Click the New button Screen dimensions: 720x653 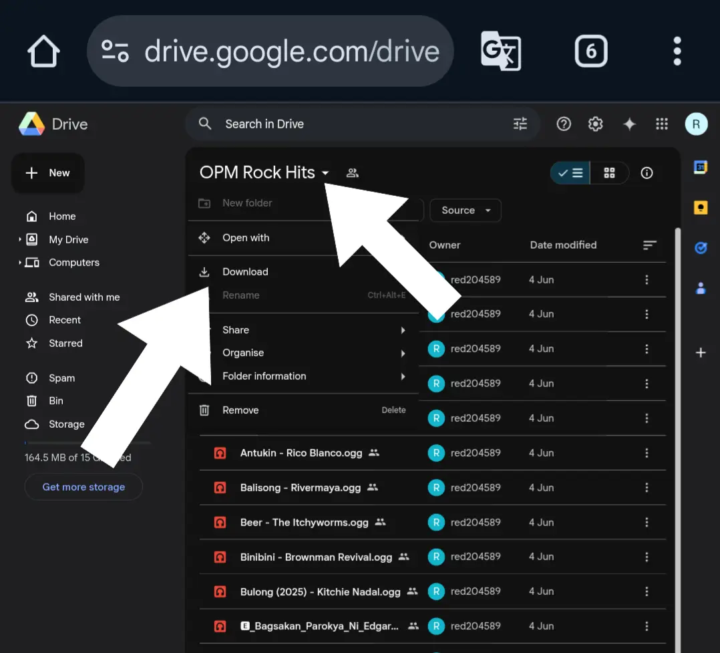coord(48,173)
